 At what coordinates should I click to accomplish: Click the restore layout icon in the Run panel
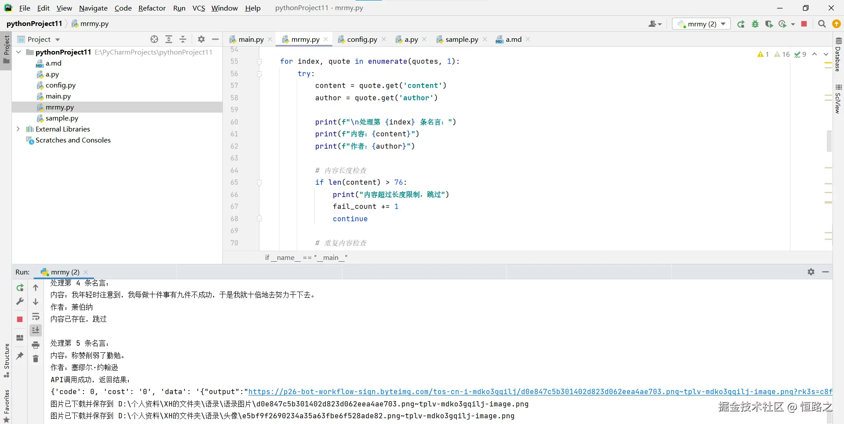coord(20,338)
